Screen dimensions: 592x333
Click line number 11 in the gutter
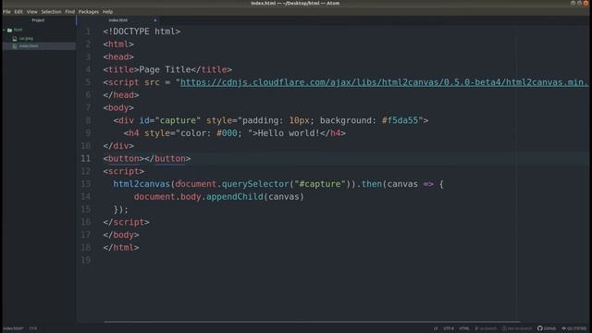pyautogui.click(x=86, y=158)
